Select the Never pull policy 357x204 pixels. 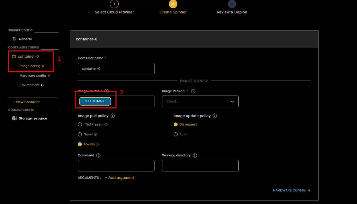80,134
